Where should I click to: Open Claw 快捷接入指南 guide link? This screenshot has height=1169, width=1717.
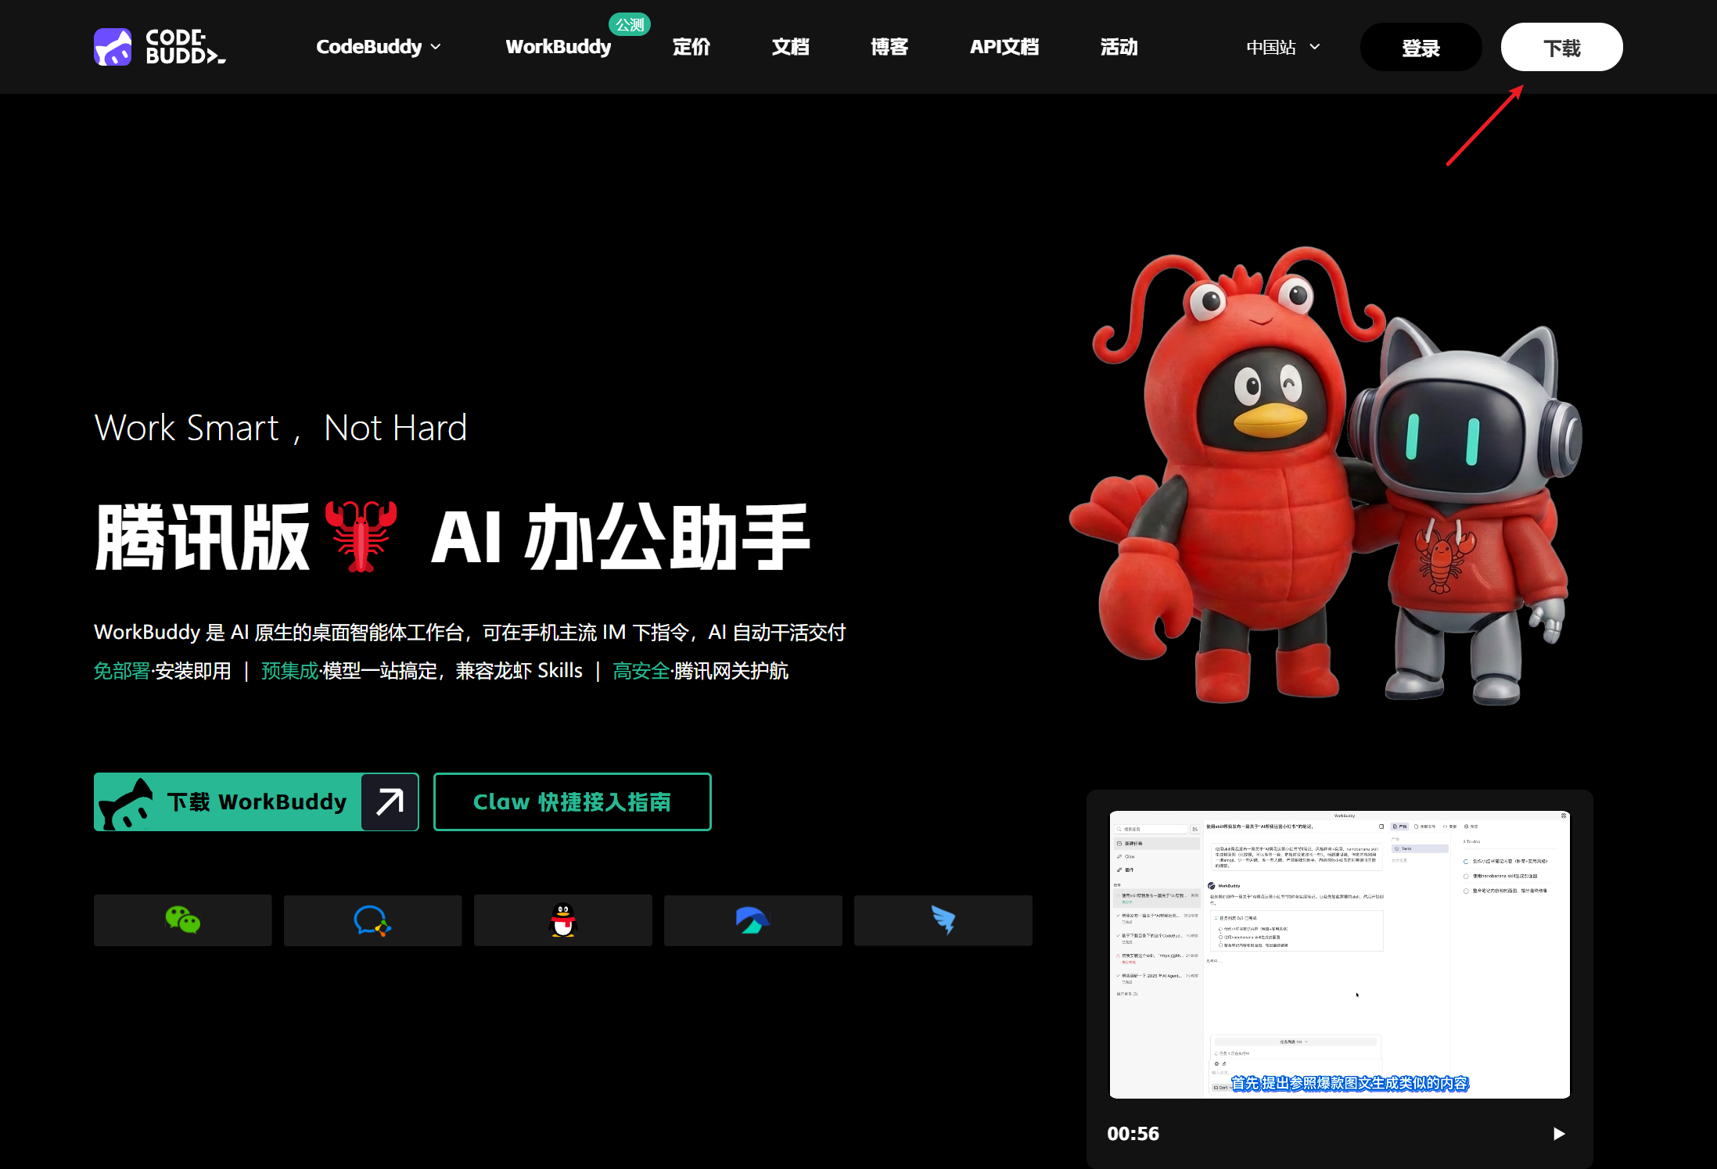[572, 801]
